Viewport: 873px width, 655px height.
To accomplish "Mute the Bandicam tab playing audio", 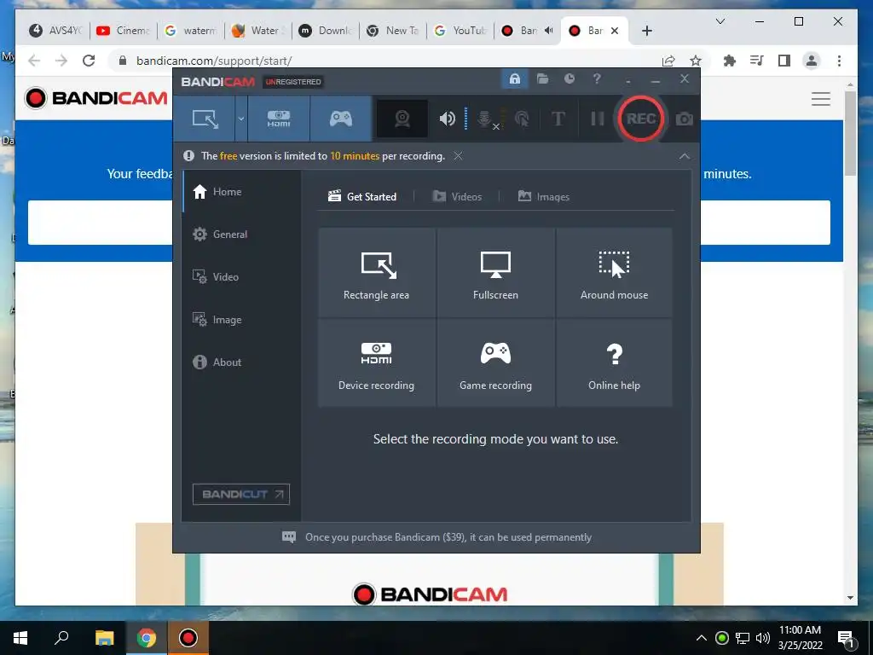I will [x=549, y=31].
